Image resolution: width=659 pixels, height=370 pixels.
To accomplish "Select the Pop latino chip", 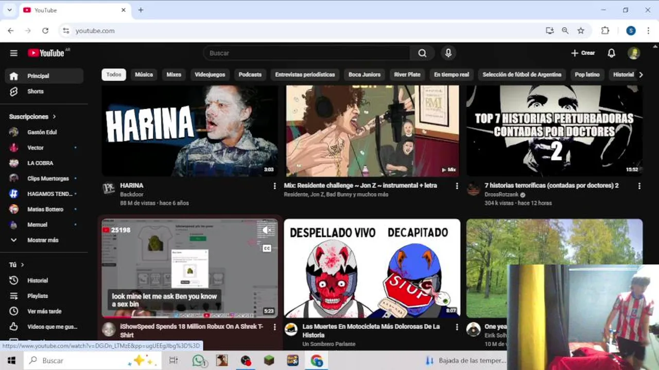I will (587, 75).
